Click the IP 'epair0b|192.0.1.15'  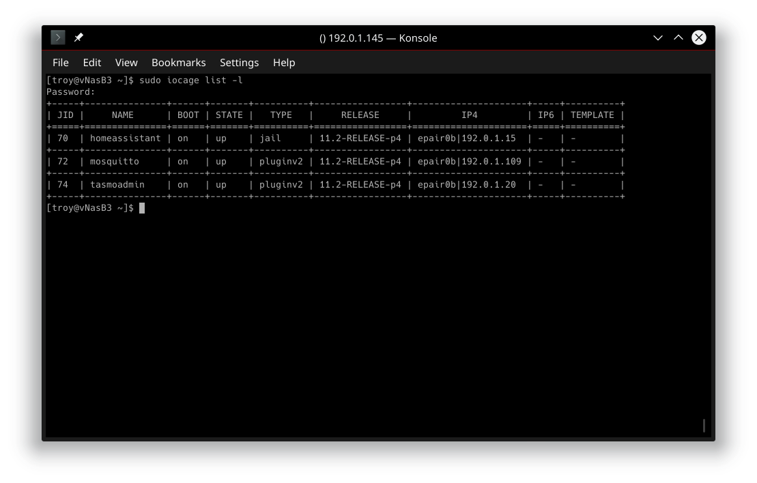(x=466, y=138)
